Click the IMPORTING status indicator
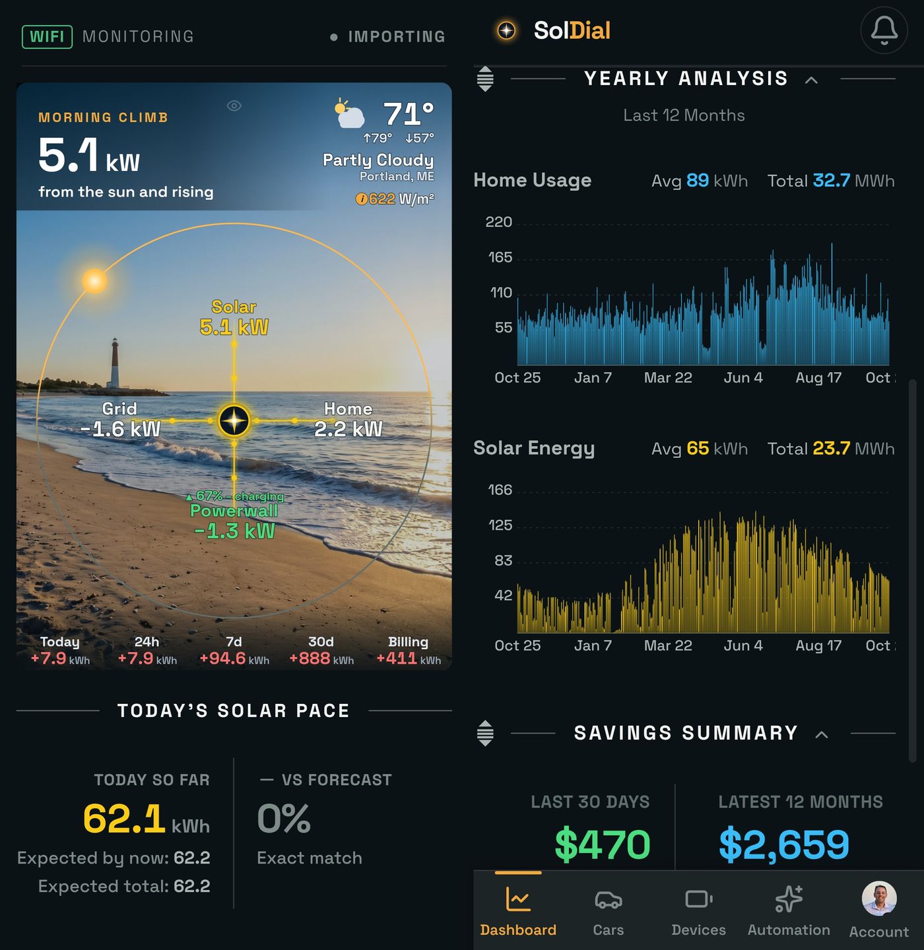924x950 pixels. pos(388,37)
